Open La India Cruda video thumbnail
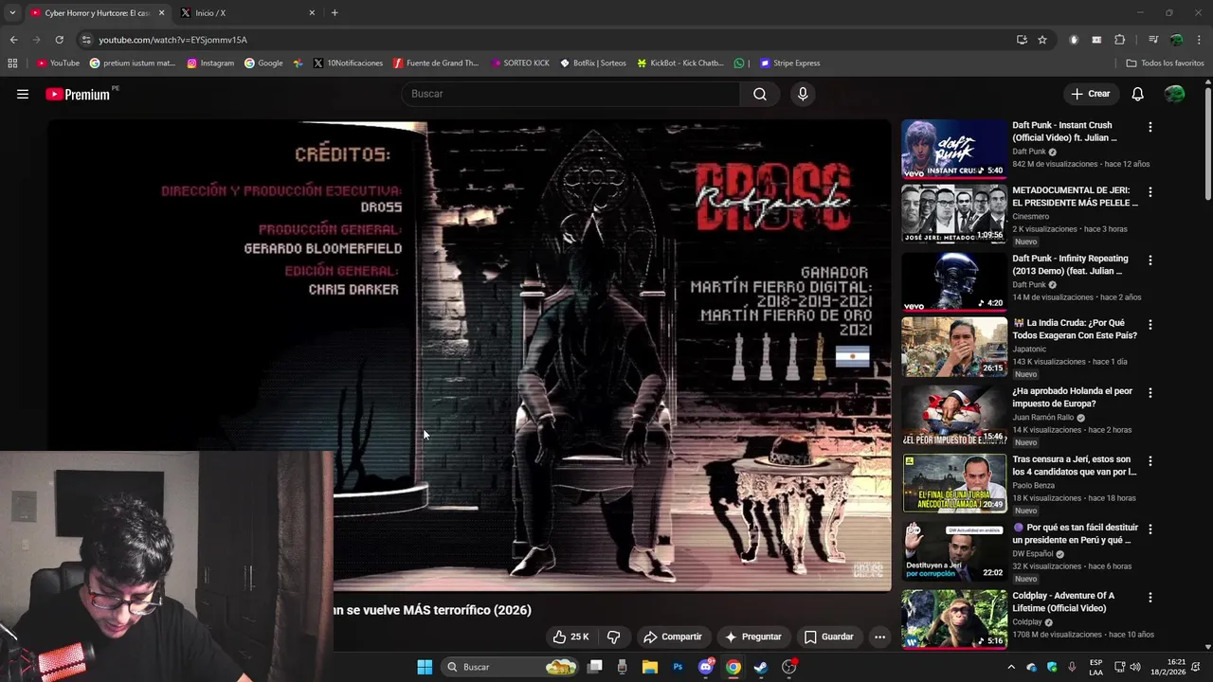 (x=954, y=347)
